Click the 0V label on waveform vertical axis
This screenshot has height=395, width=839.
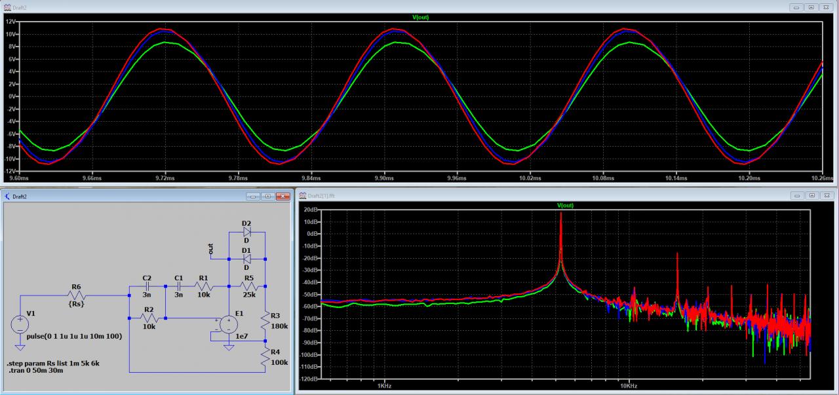point(12,96)
